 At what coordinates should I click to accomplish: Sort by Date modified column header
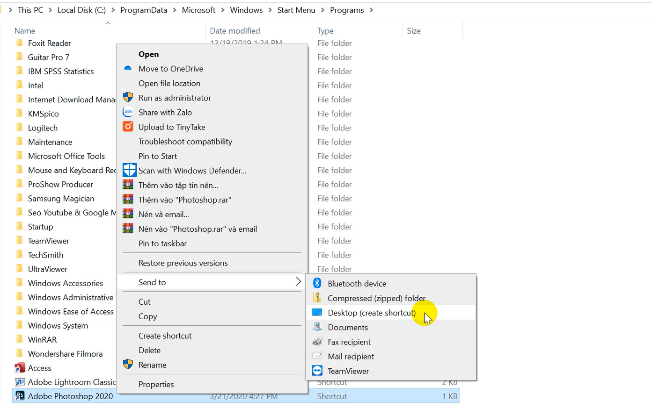235,31
